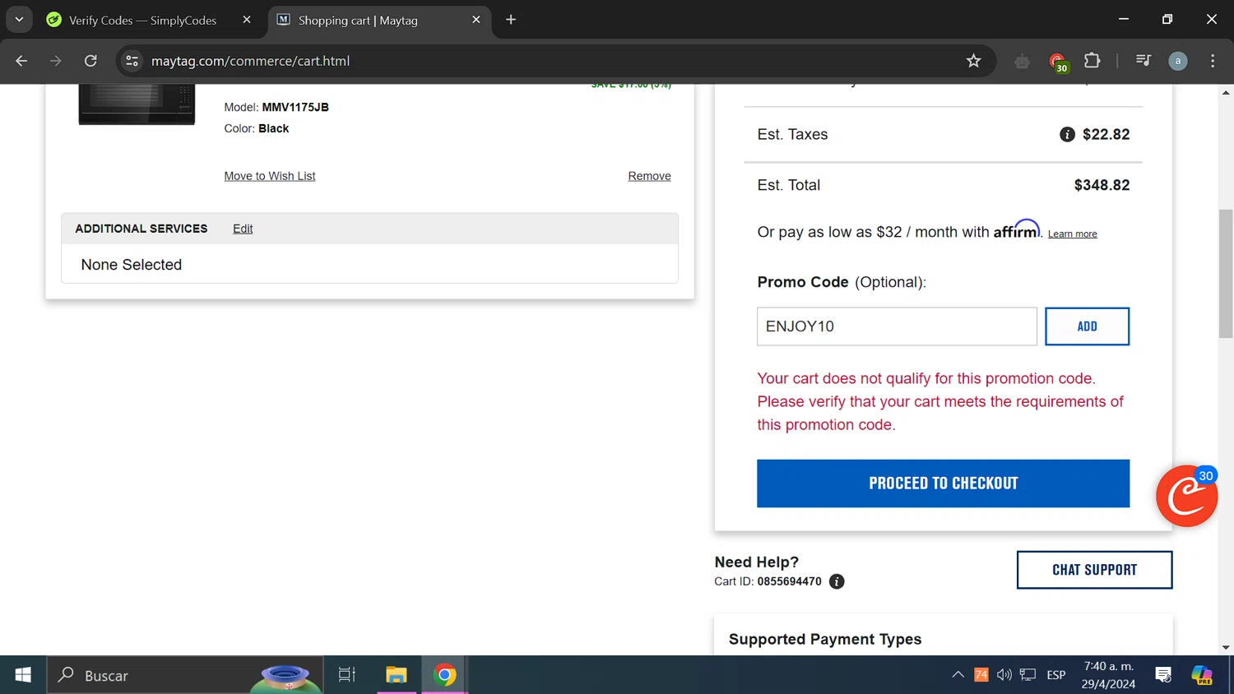Show hidden system tray icons
The height and width of the screenshot is (694, 1234).
[x=958, y=675]
